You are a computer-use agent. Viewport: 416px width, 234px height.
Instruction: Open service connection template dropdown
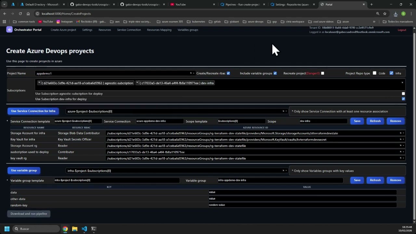[x=286, y=111]
